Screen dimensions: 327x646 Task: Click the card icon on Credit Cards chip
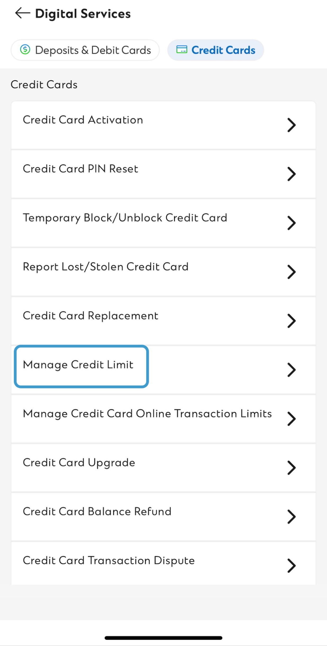(182, 50)
